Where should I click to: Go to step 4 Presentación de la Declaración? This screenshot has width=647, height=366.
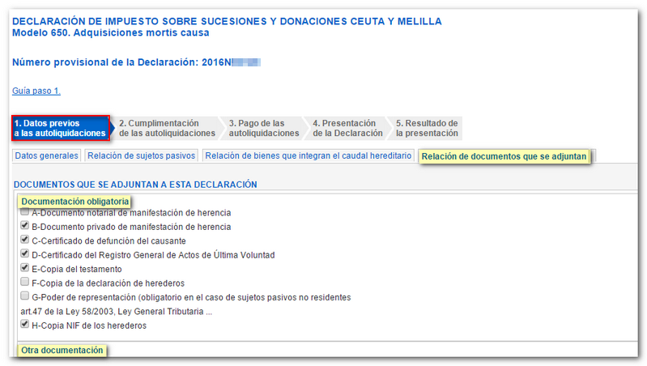[347, 128]
